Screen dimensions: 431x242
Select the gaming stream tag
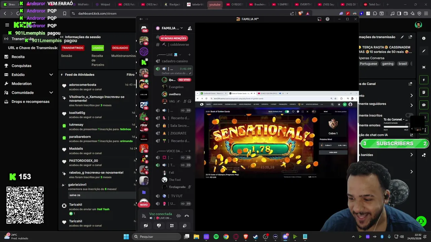[388, 64]
